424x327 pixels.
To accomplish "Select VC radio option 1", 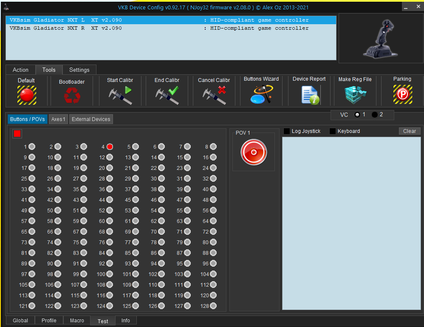I will [x=357, y=115].
